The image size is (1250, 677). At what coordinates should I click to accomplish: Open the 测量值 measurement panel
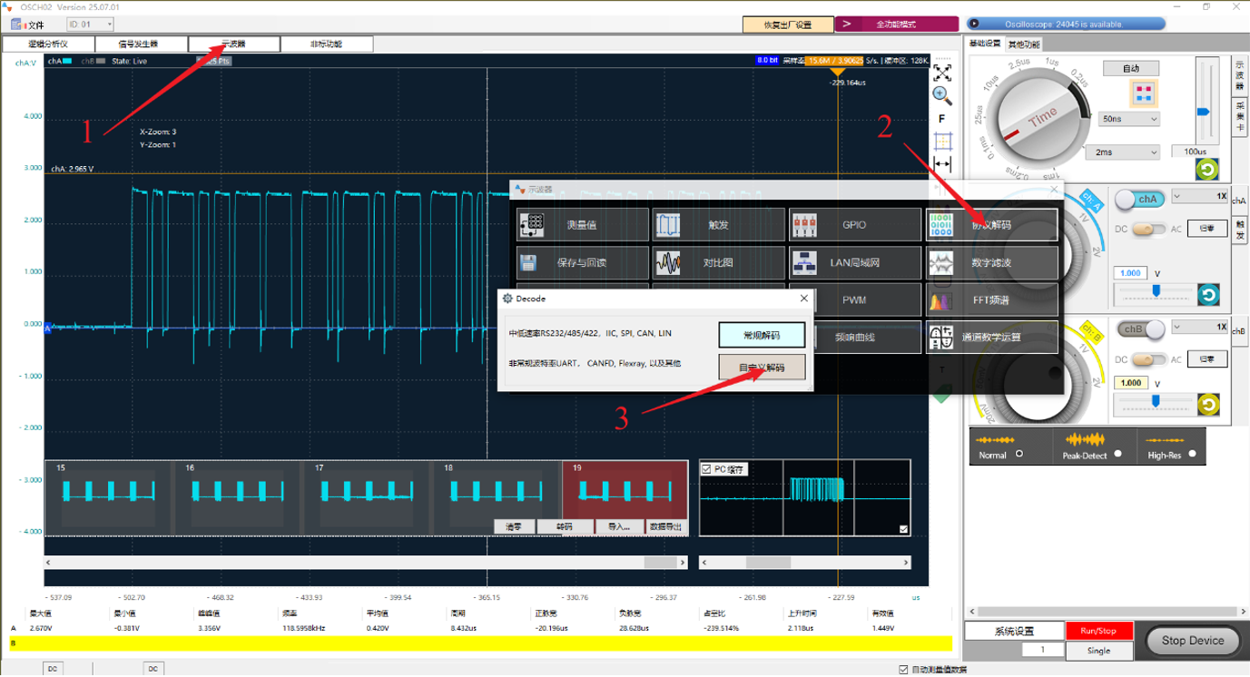(582, 224)
